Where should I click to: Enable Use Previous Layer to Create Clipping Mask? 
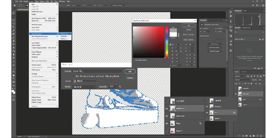73,76
